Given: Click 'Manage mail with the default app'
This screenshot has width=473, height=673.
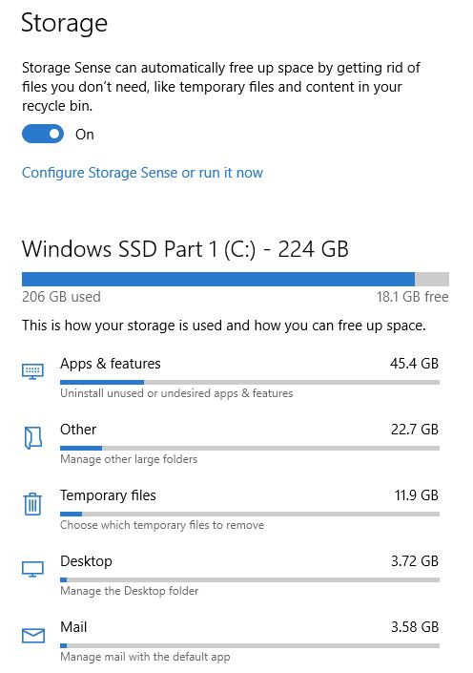Looking at the screenshot, I should [145, 657].
